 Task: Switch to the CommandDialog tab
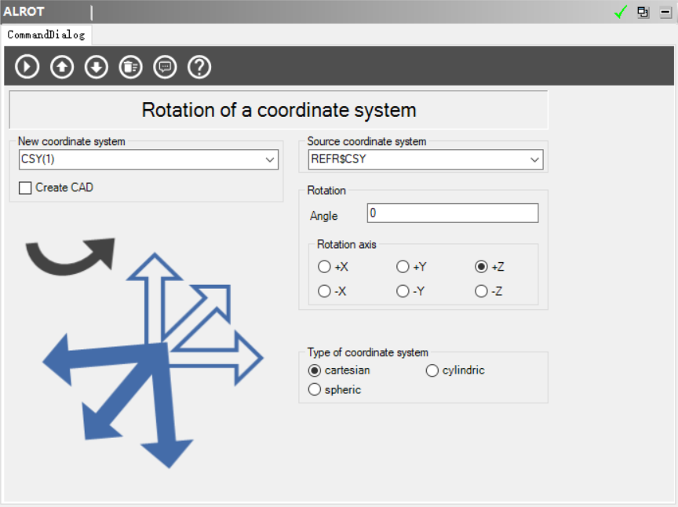pos(46,35)
